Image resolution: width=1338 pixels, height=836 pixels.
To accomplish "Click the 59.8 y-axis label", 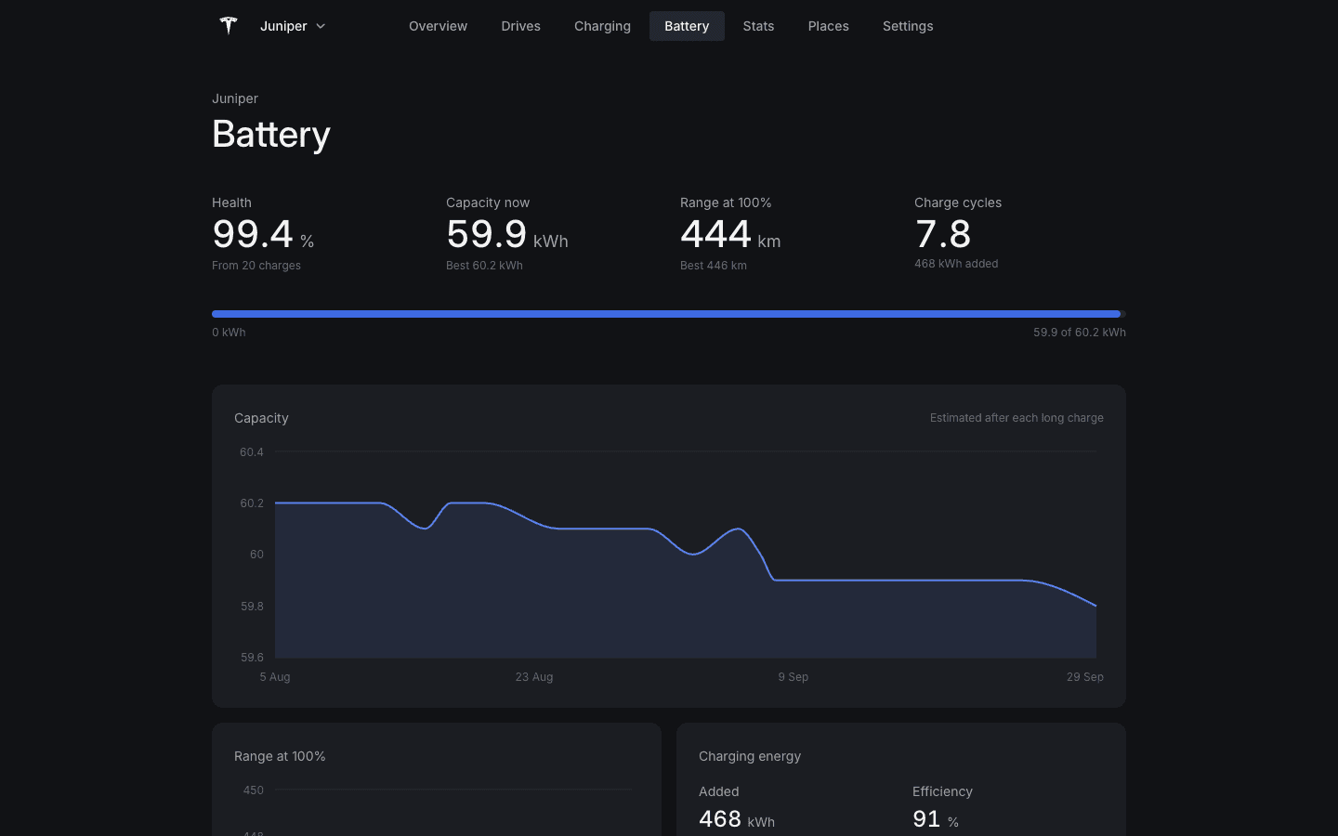I will [252, 607].
